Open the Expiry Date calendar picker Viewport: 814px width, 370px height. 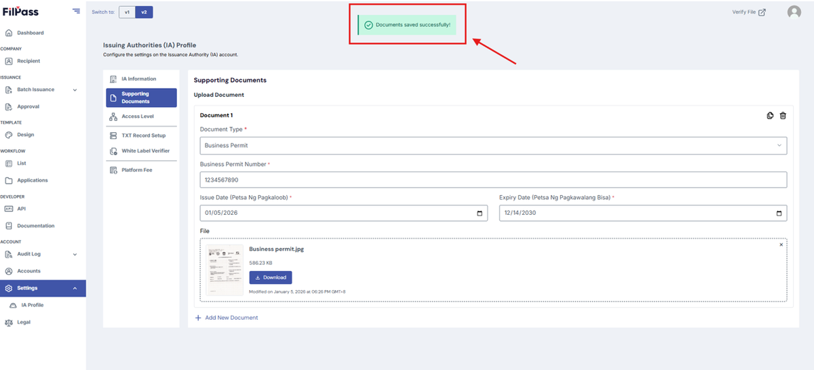(779, 213)
